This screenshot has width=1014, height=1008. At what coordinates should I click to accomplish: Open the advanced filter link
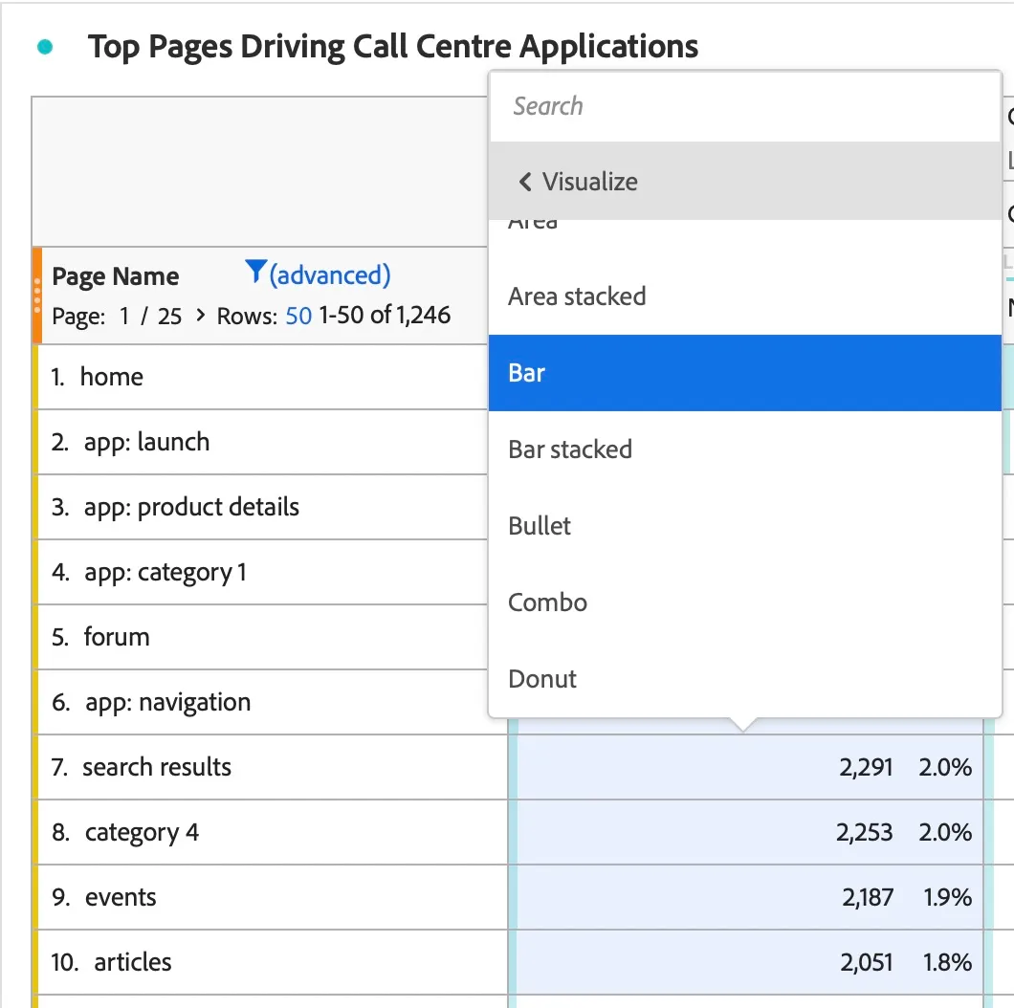pos(330,275)
